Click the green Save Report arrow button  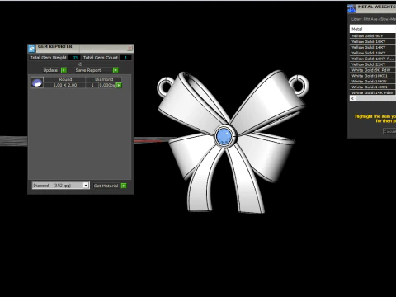pyautogui.click(x=115, y=70)
